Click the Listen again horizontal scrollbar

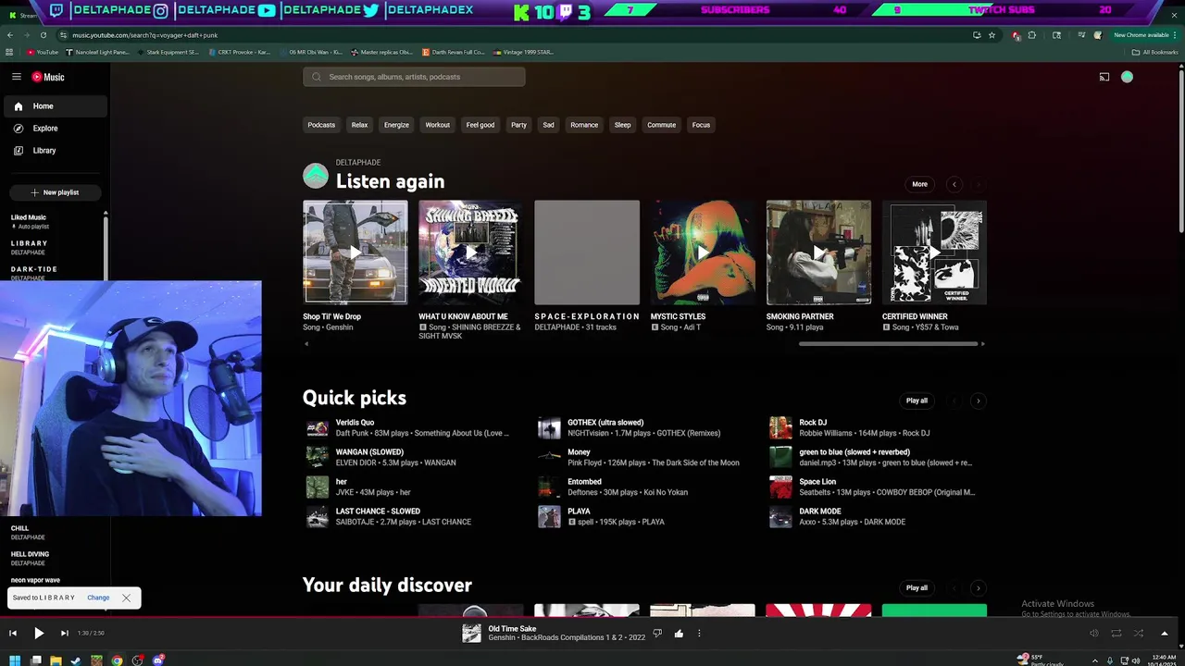point(888,344)
